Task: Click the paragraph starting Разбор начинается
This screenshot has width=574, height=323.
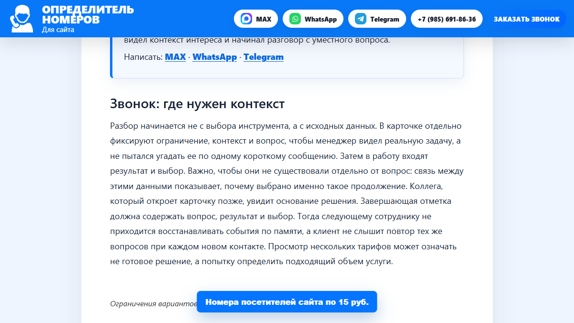Action: tap(287, 194)
